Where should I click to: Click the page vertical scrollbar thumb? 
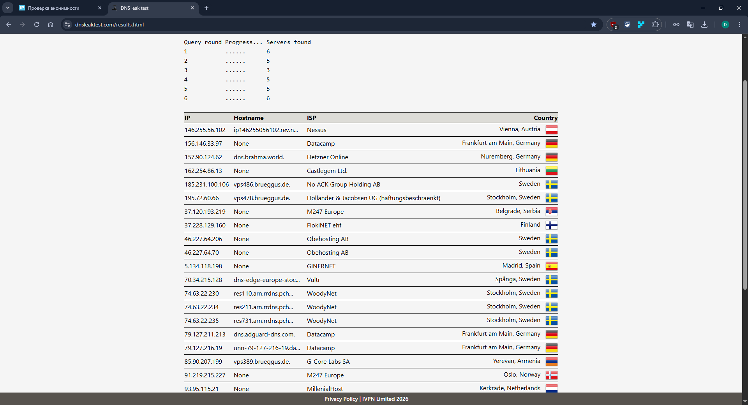745,185
